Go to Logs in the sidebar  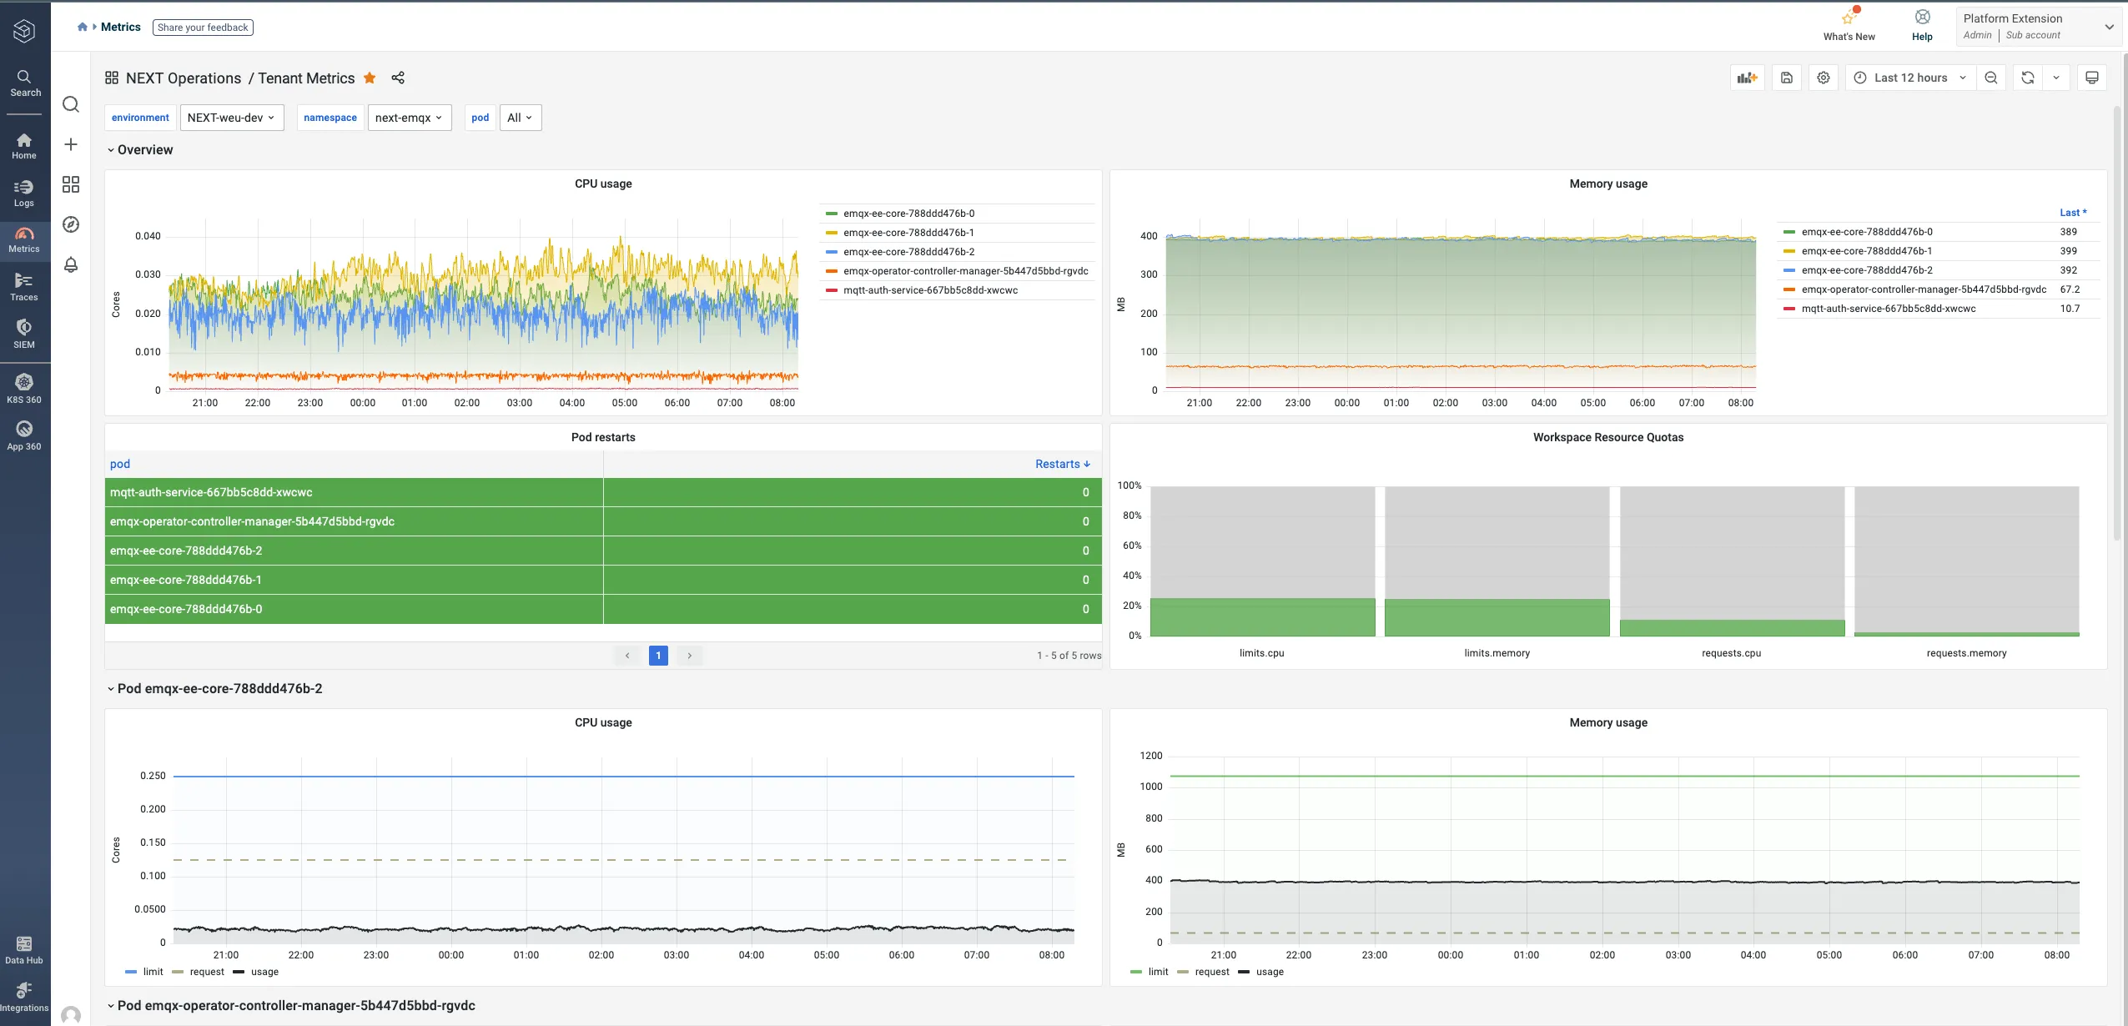click(x=24, y=193)
